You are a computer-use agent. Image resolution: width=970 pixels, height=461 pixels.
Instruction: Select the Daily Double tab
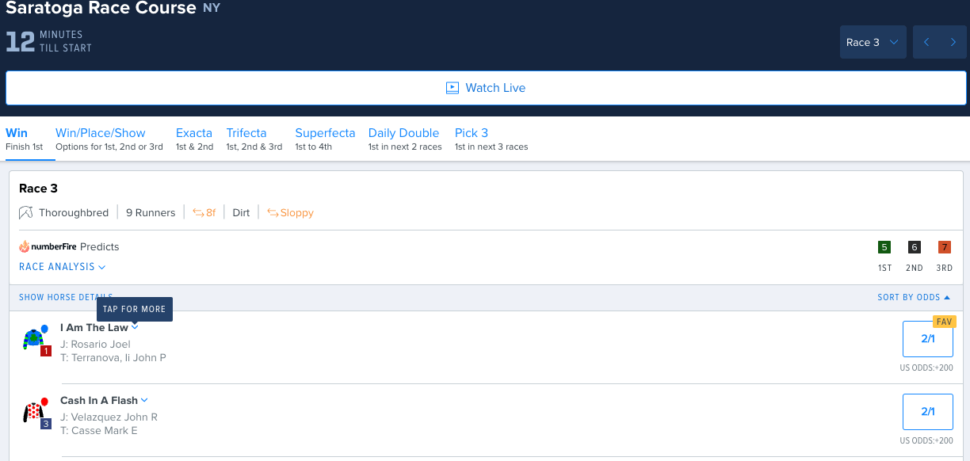[x=405, y=139]
